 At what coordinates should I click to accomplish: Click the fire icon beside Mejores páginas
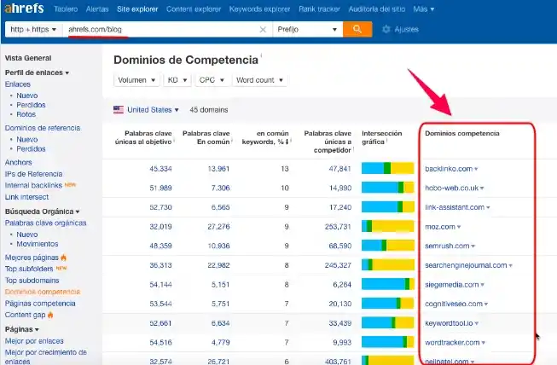point(64,258)
